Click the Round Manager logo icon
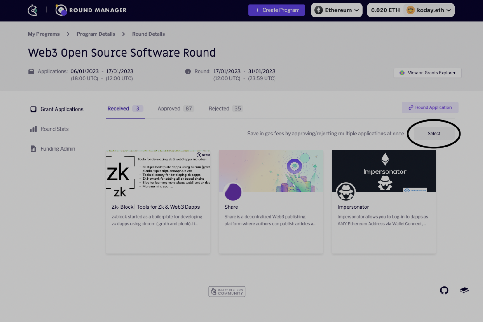Image resolution: width=483 pixels, height=322 pixels. [61, 10]
